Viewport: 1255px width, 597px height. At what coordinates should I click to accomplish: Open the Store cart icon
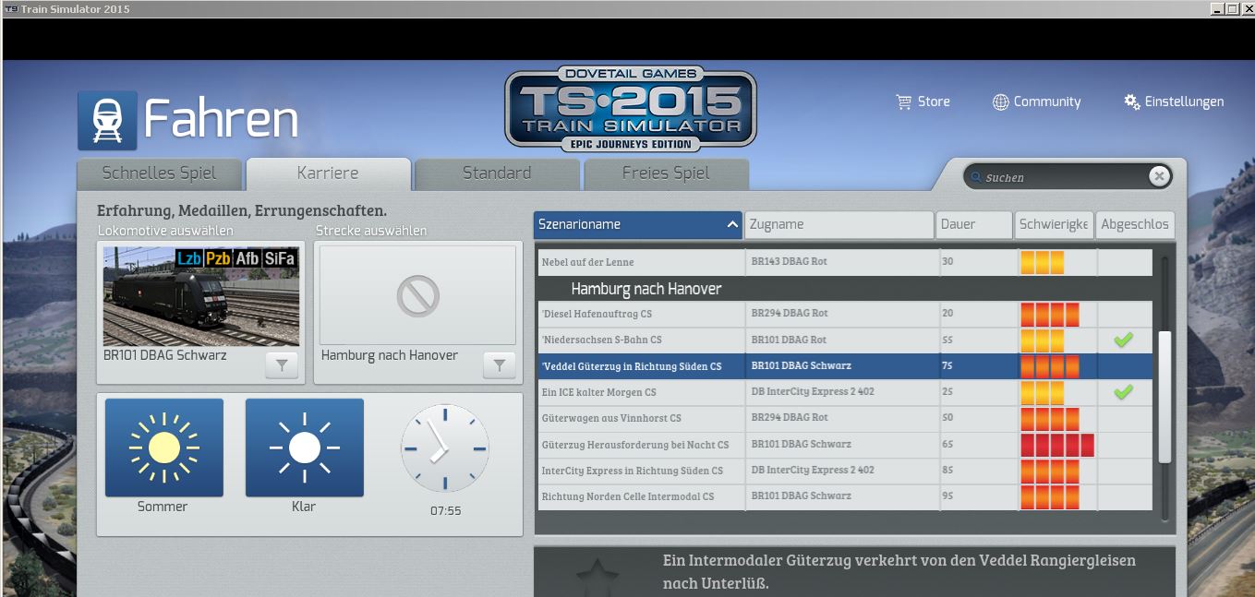tap(904, 102)
